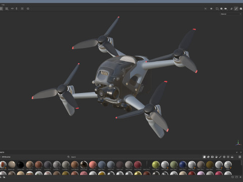Click the last icon at assets bottom-right corner

(240, 177)
